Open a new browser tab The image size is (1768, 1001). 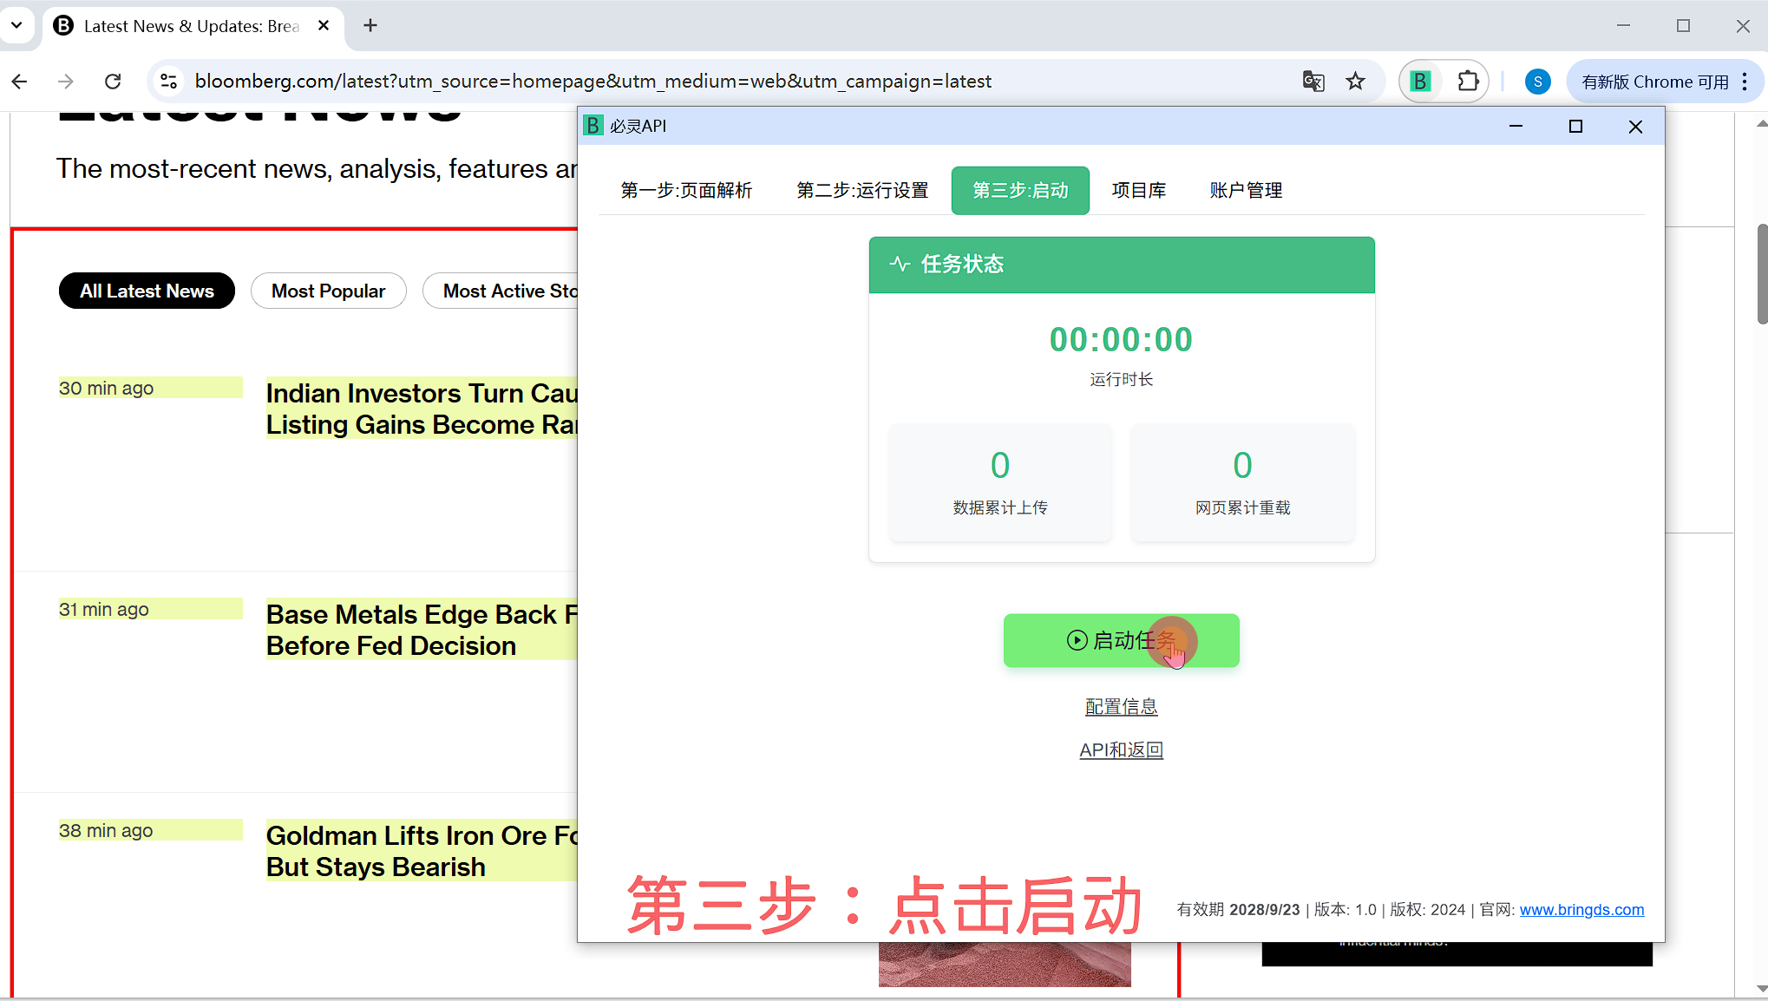(370, 26)
